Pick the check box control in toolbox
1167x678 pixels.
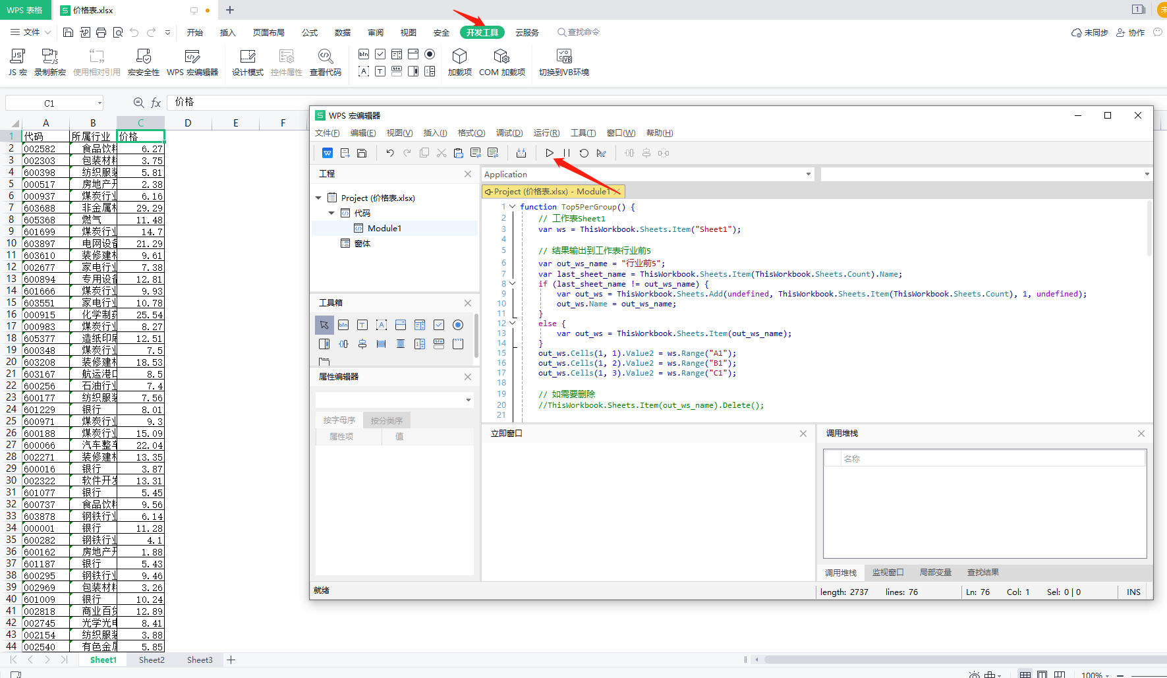439,325
